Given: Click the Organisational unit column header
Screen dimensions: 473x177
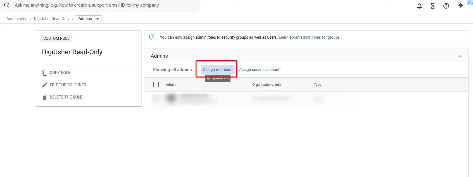Looking at the screenshot, I should click(x=267, y=85).
